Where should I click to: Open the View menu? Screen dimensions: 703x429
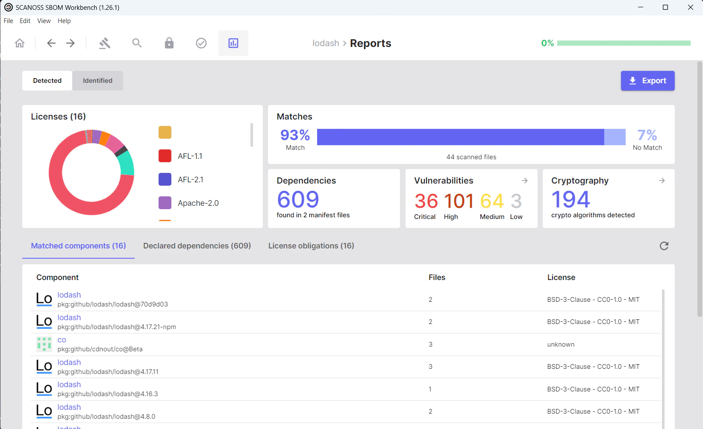(44, 20)
